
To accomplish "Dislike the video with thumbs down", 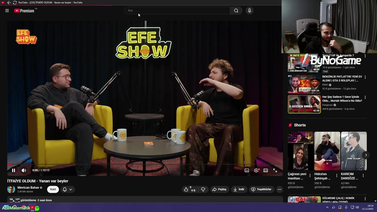I will tap(203, 189).
